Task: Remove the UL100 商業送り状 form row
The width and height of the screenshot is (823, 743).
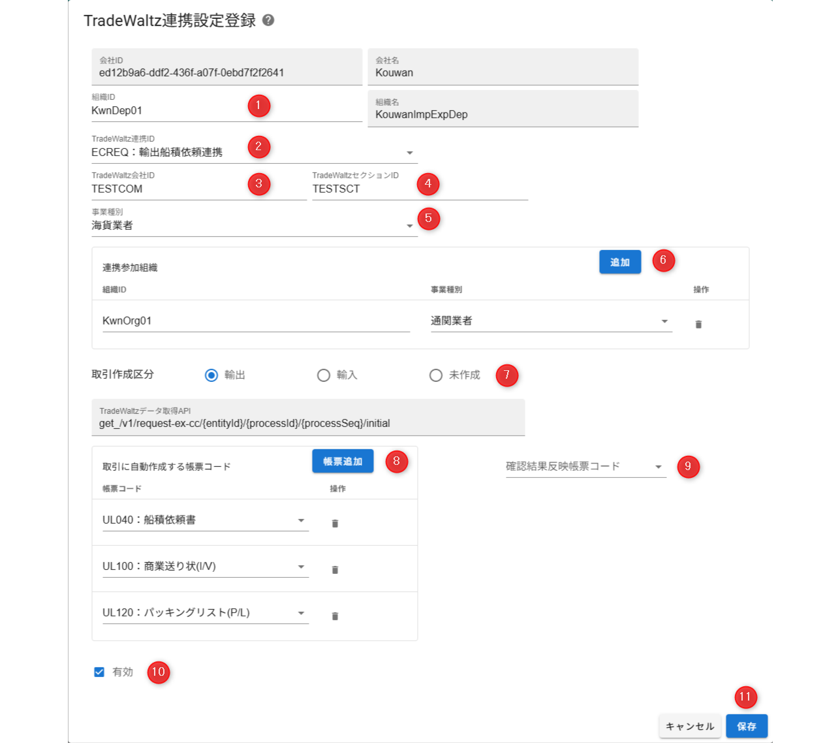Action: click(x=335, y=570)
